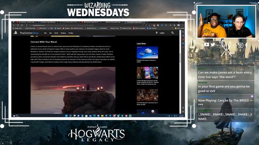The image size is (259, 145).
Task: Click the taskbar clock
Action: pyautogui.click(x=181, y=116)
